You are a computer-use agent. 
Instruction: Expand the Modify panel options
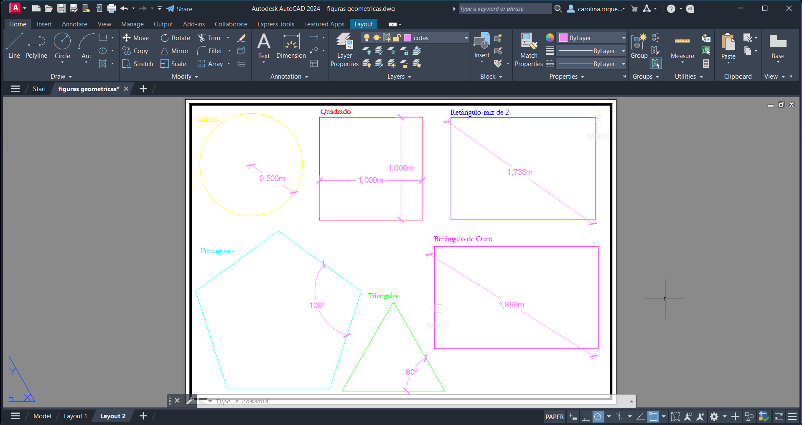(x=185, y=77)
